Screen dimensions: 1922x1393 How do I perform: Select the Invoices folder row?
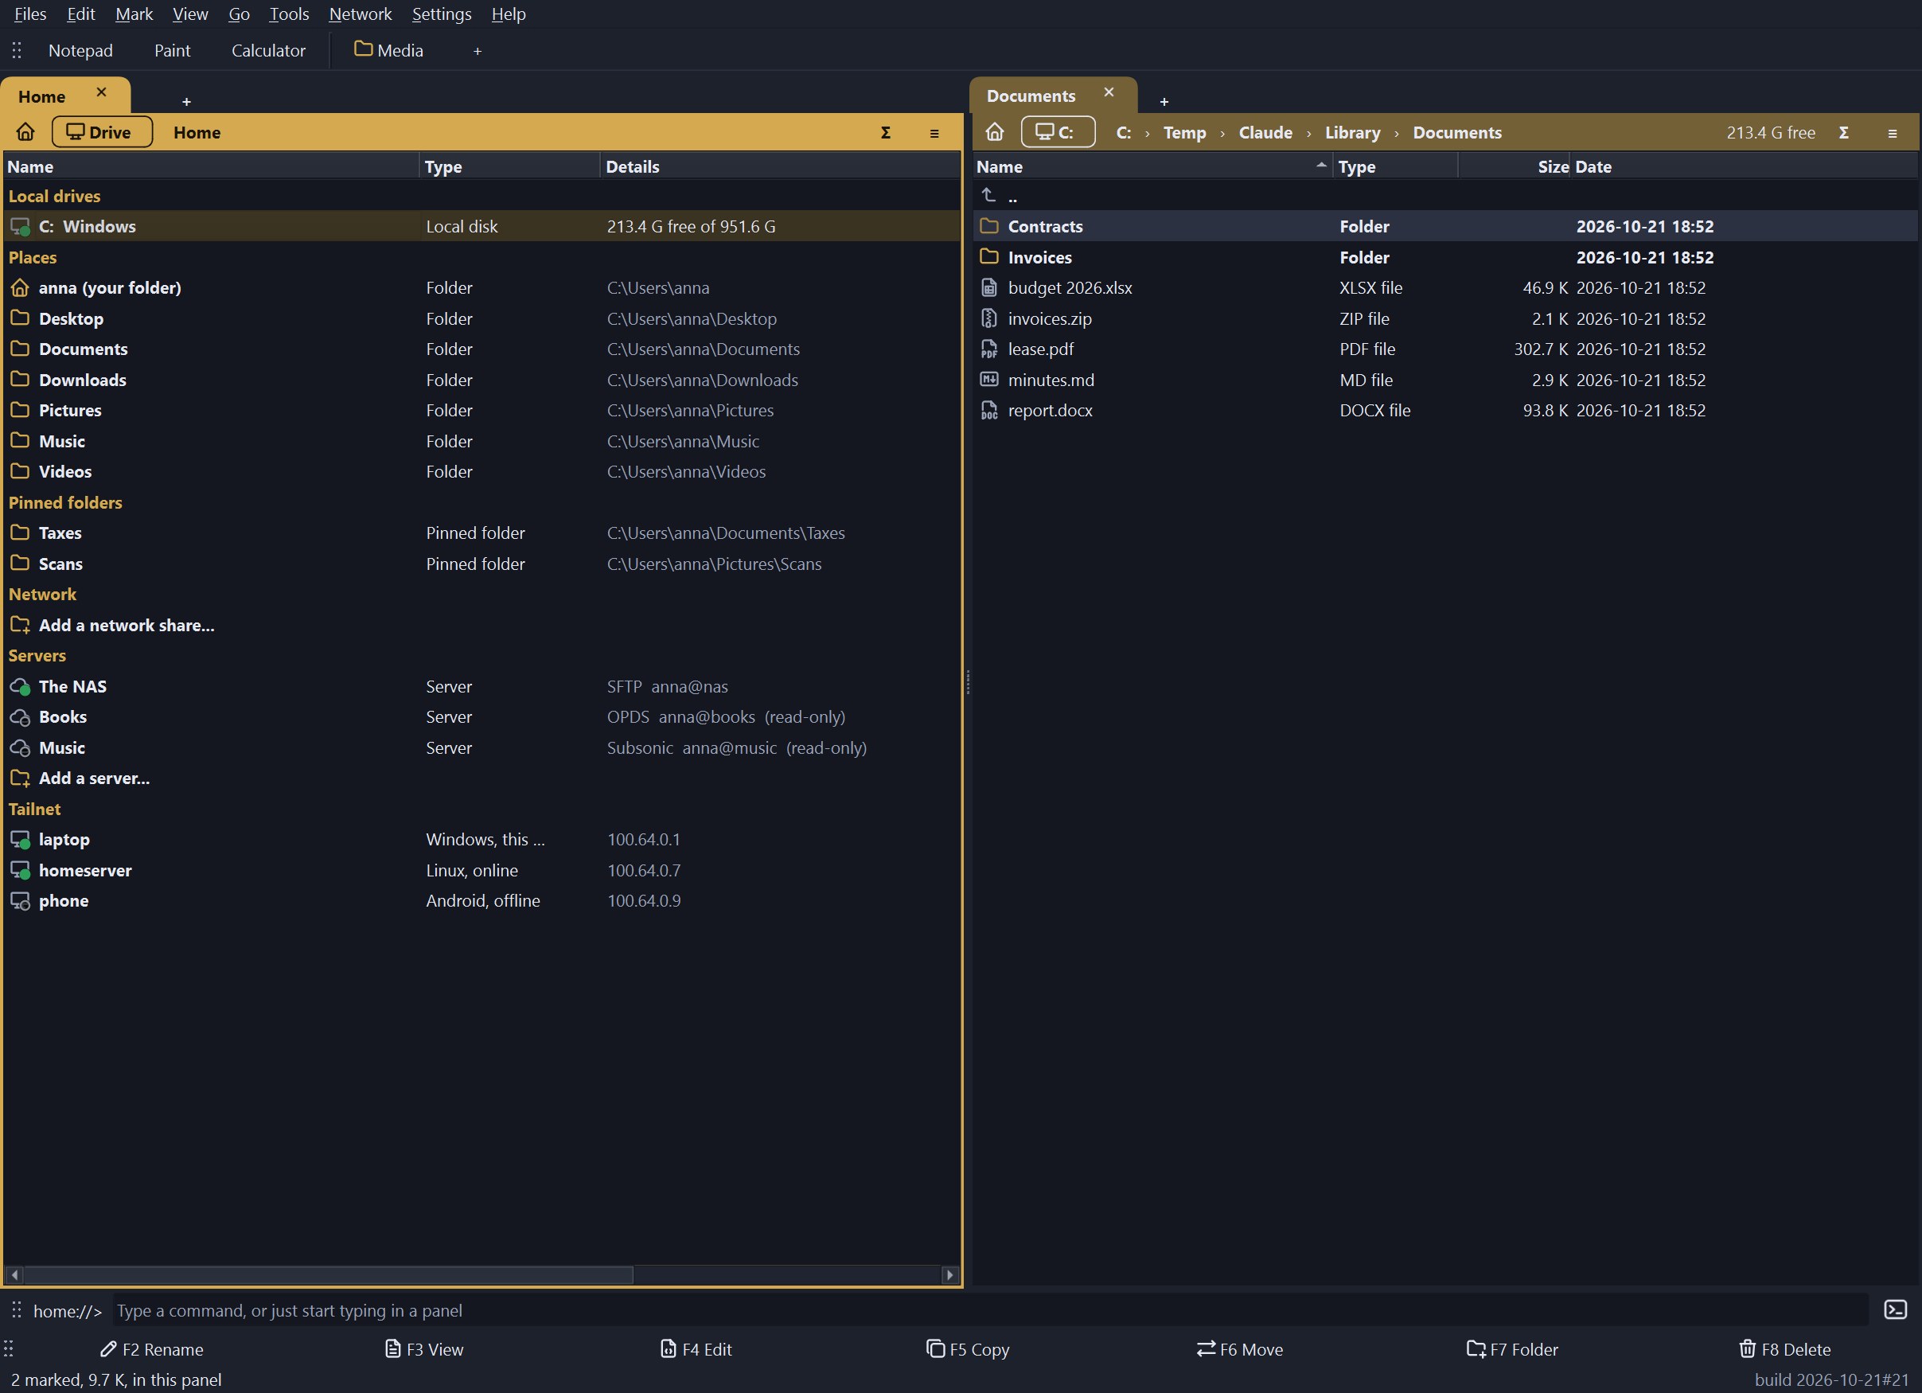tap(1445, 257)
